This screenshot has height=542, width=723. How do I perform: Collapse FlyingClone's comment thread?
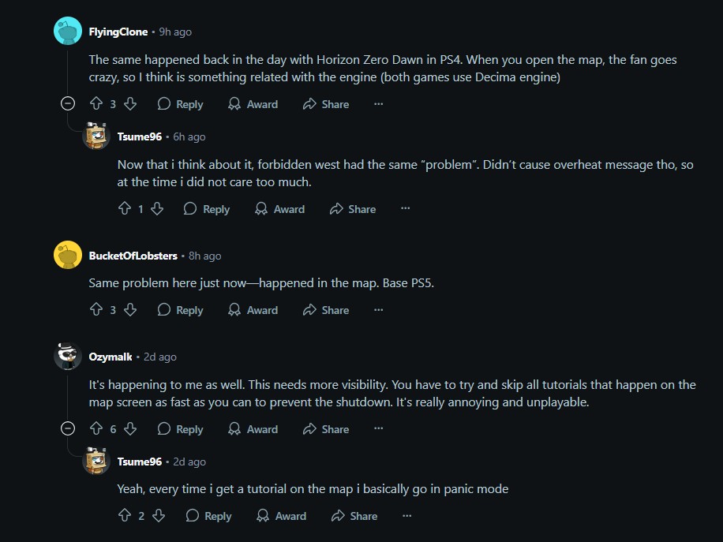tap(68, 103)
